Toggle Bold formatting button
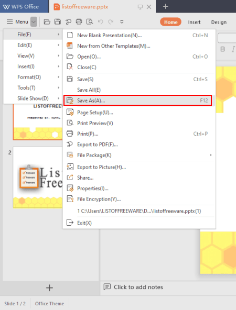This screenshot has height=310, width=236. pyautogui.click(x=223, y=49)
